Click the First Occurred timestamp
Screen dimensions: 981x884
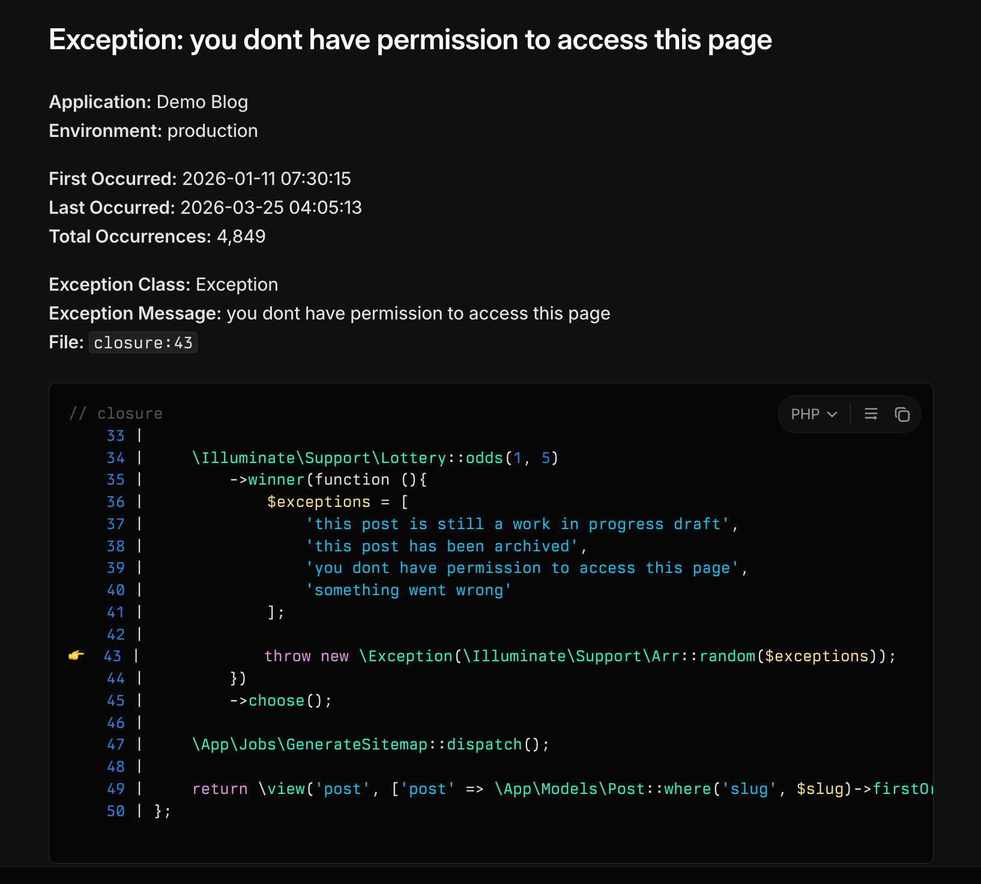267,179
